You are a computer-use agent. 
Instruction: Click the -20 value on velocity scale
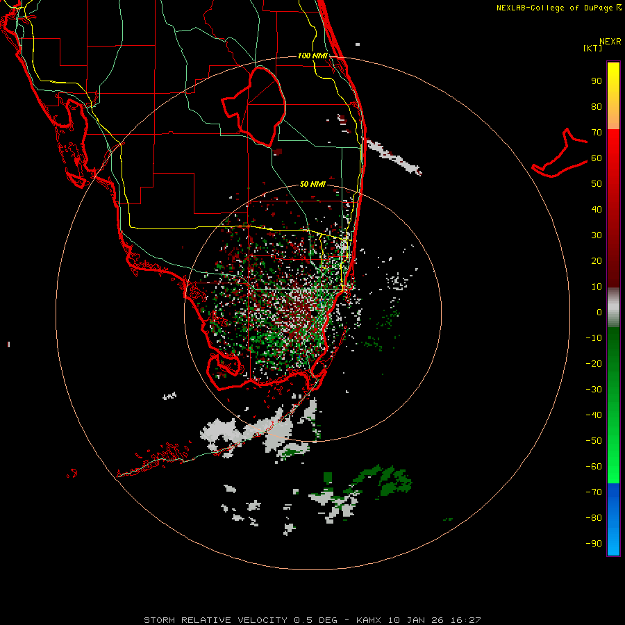pyautogui.click(x=594, y=364)
